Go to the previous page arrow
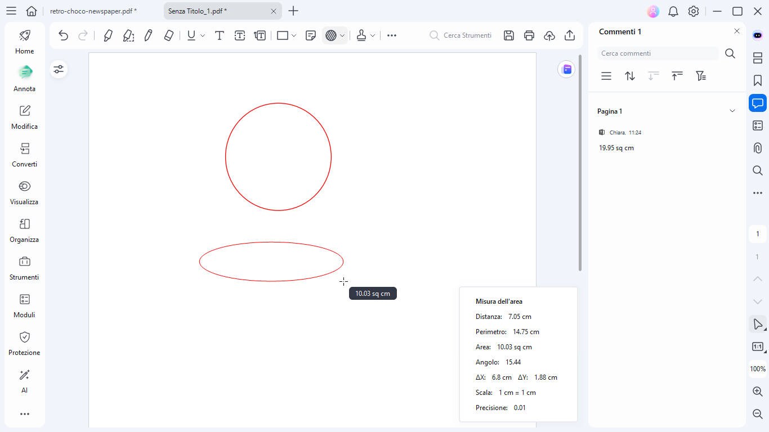Viewport: 769px width, 432px height. 758,279
